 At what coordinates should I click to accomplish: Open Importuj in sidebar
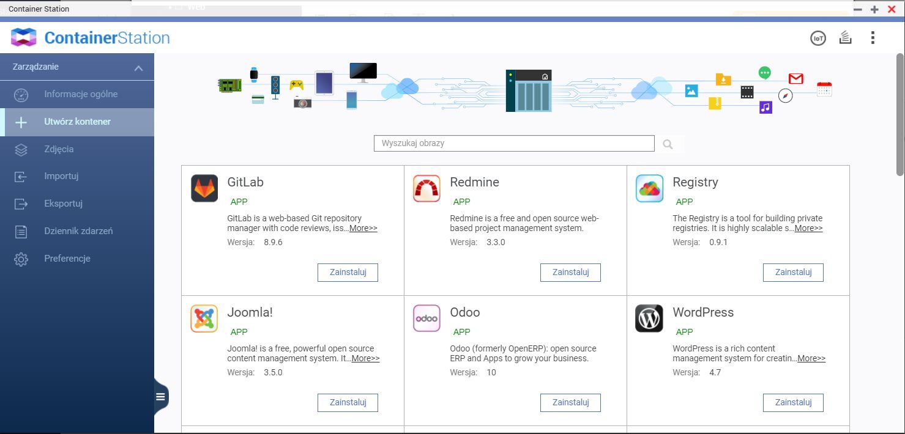tap(77, 176)
